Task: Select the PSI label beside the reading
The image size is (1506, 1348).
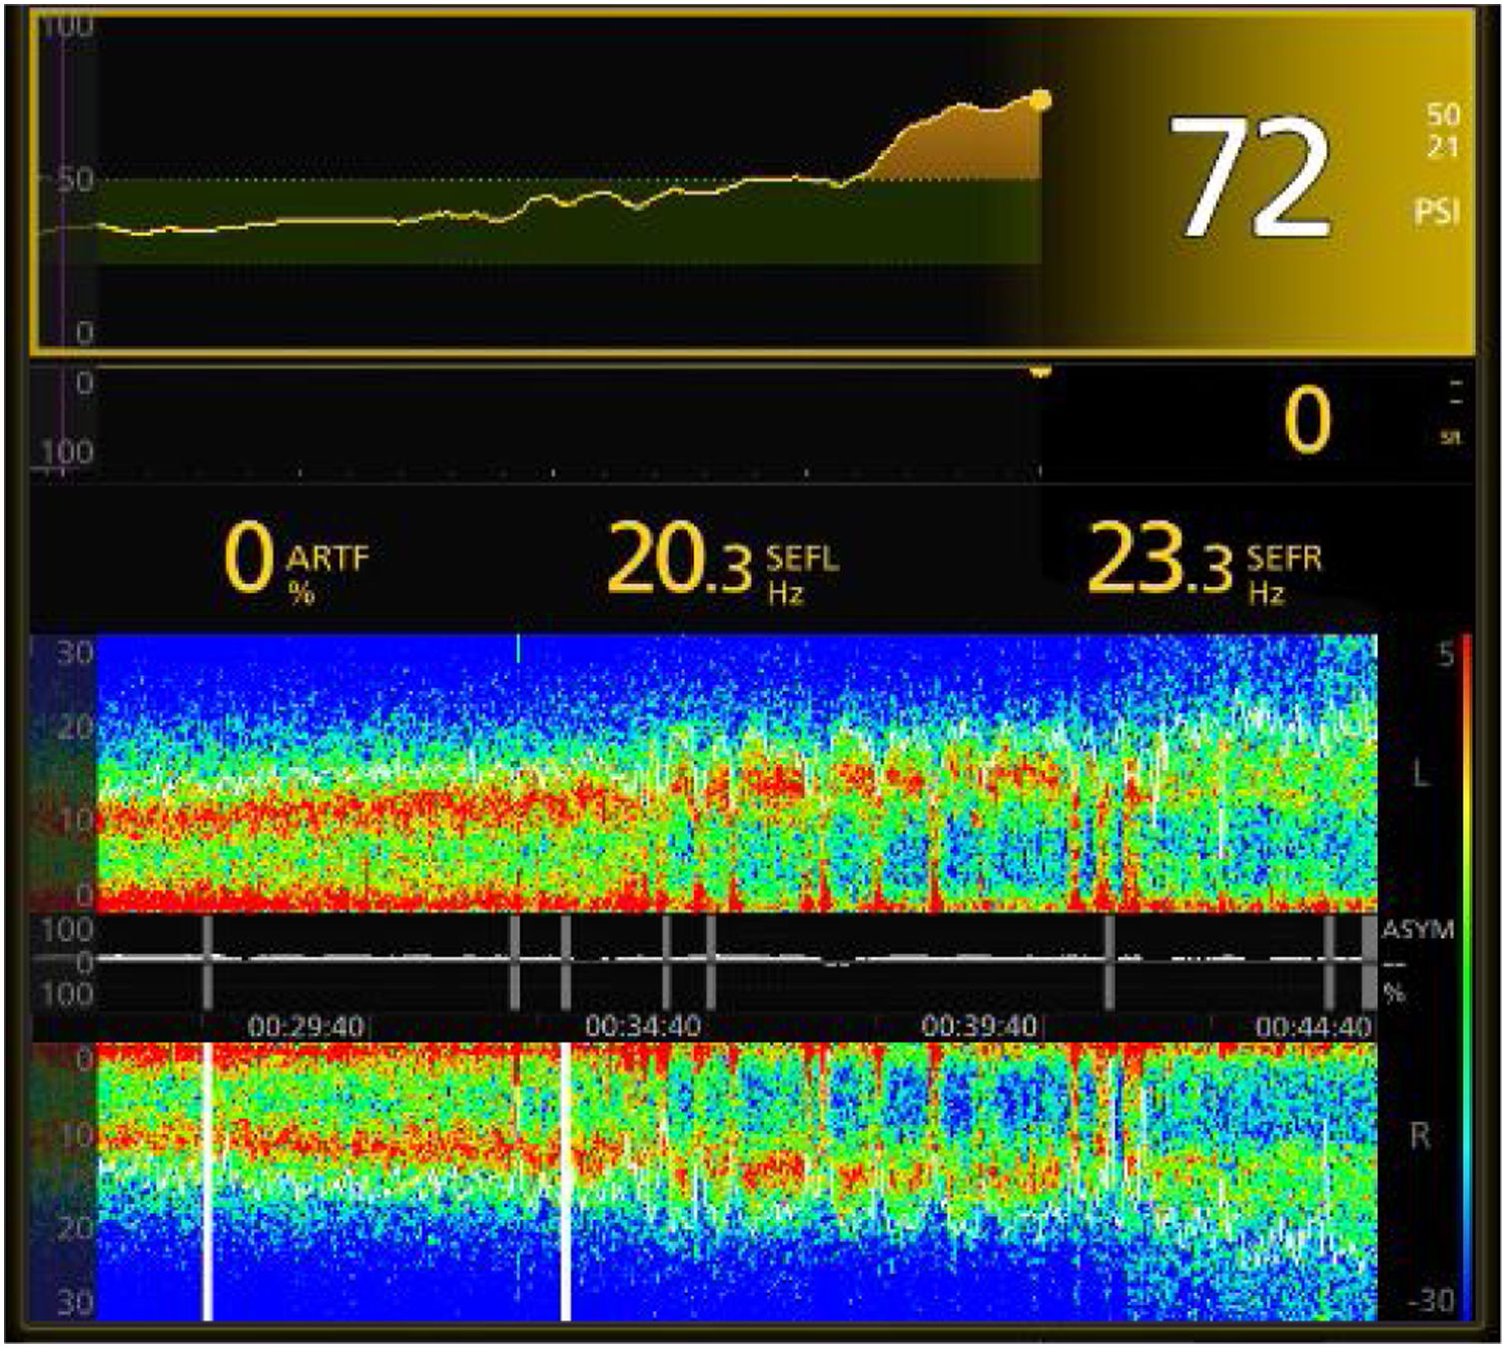Action: click(x=1436, y=212)
